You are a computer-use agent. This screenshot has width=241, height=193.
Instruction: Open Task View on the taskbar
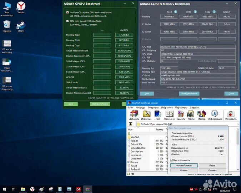14,189
